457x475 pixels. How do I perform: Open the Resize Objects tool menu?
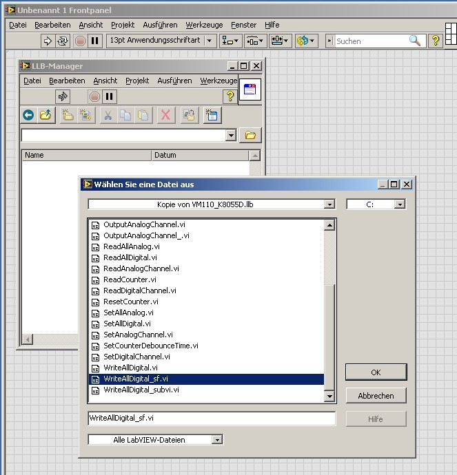[280, 41]
